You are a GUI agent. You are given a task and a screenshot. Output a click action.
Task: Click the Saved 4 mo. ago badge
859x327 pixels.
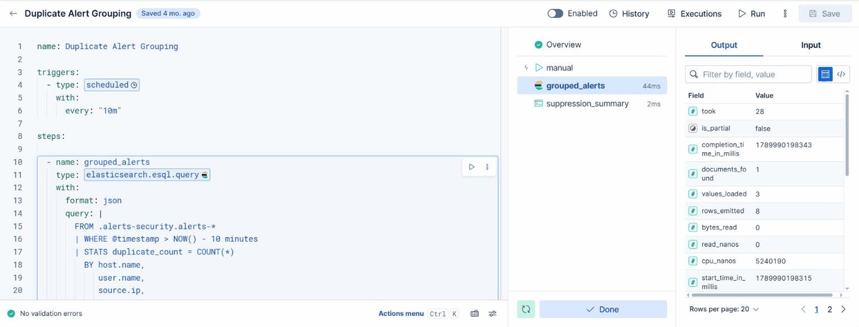(168, 13)
